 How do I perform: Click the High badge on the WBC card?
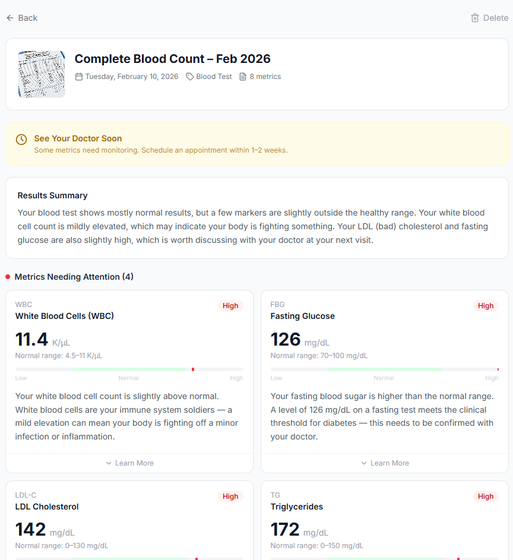[230, 306]
